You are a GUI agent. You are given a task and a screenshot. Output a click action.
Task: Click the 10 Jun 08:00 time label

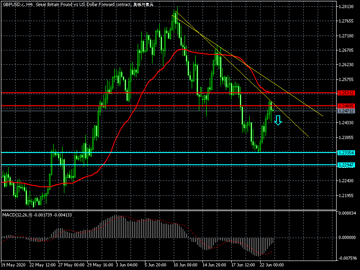point(185,265)
